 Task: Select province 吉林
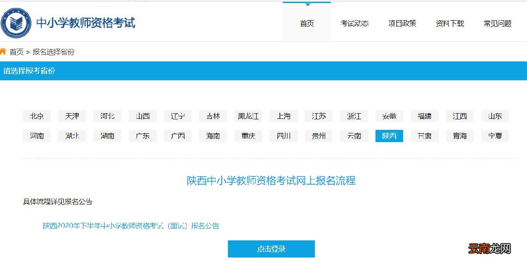(213, 116)
